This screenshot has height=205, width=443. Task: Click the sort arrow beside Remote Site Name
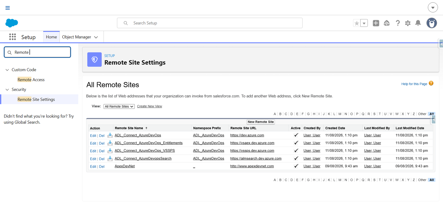pos(146,128)
